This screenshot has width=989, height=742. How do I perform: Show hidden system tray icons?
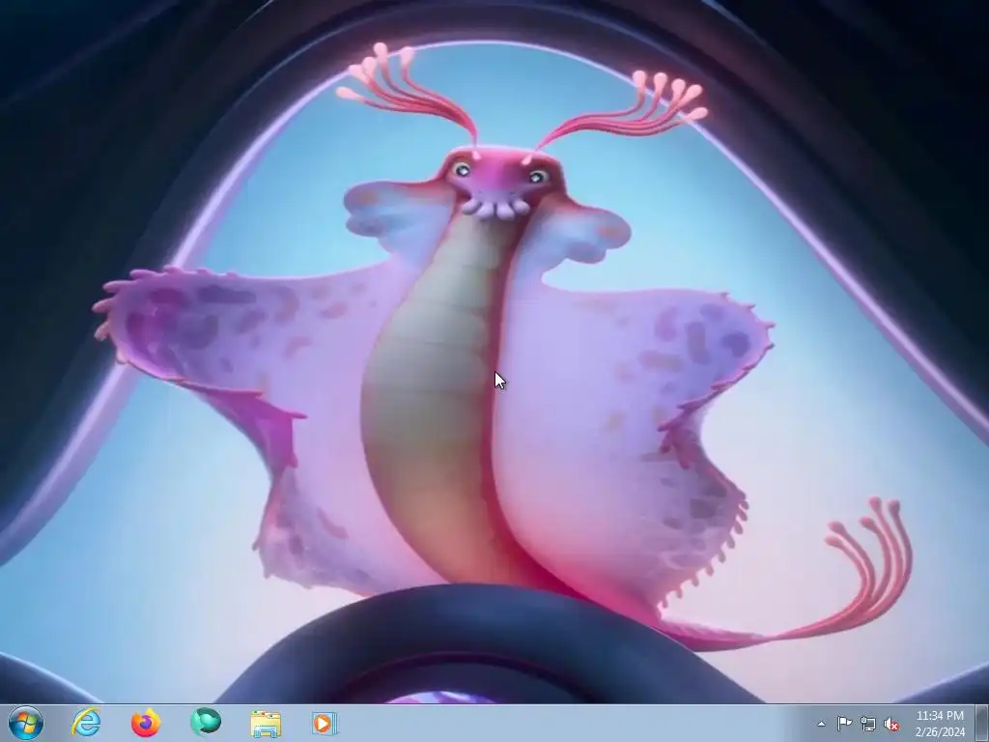pos(821,725)
